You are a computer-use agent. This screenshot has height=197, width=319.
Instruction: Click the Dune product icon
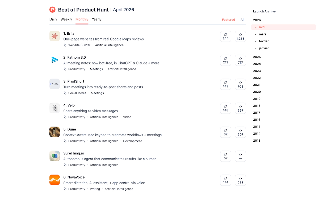pos(54,132)
